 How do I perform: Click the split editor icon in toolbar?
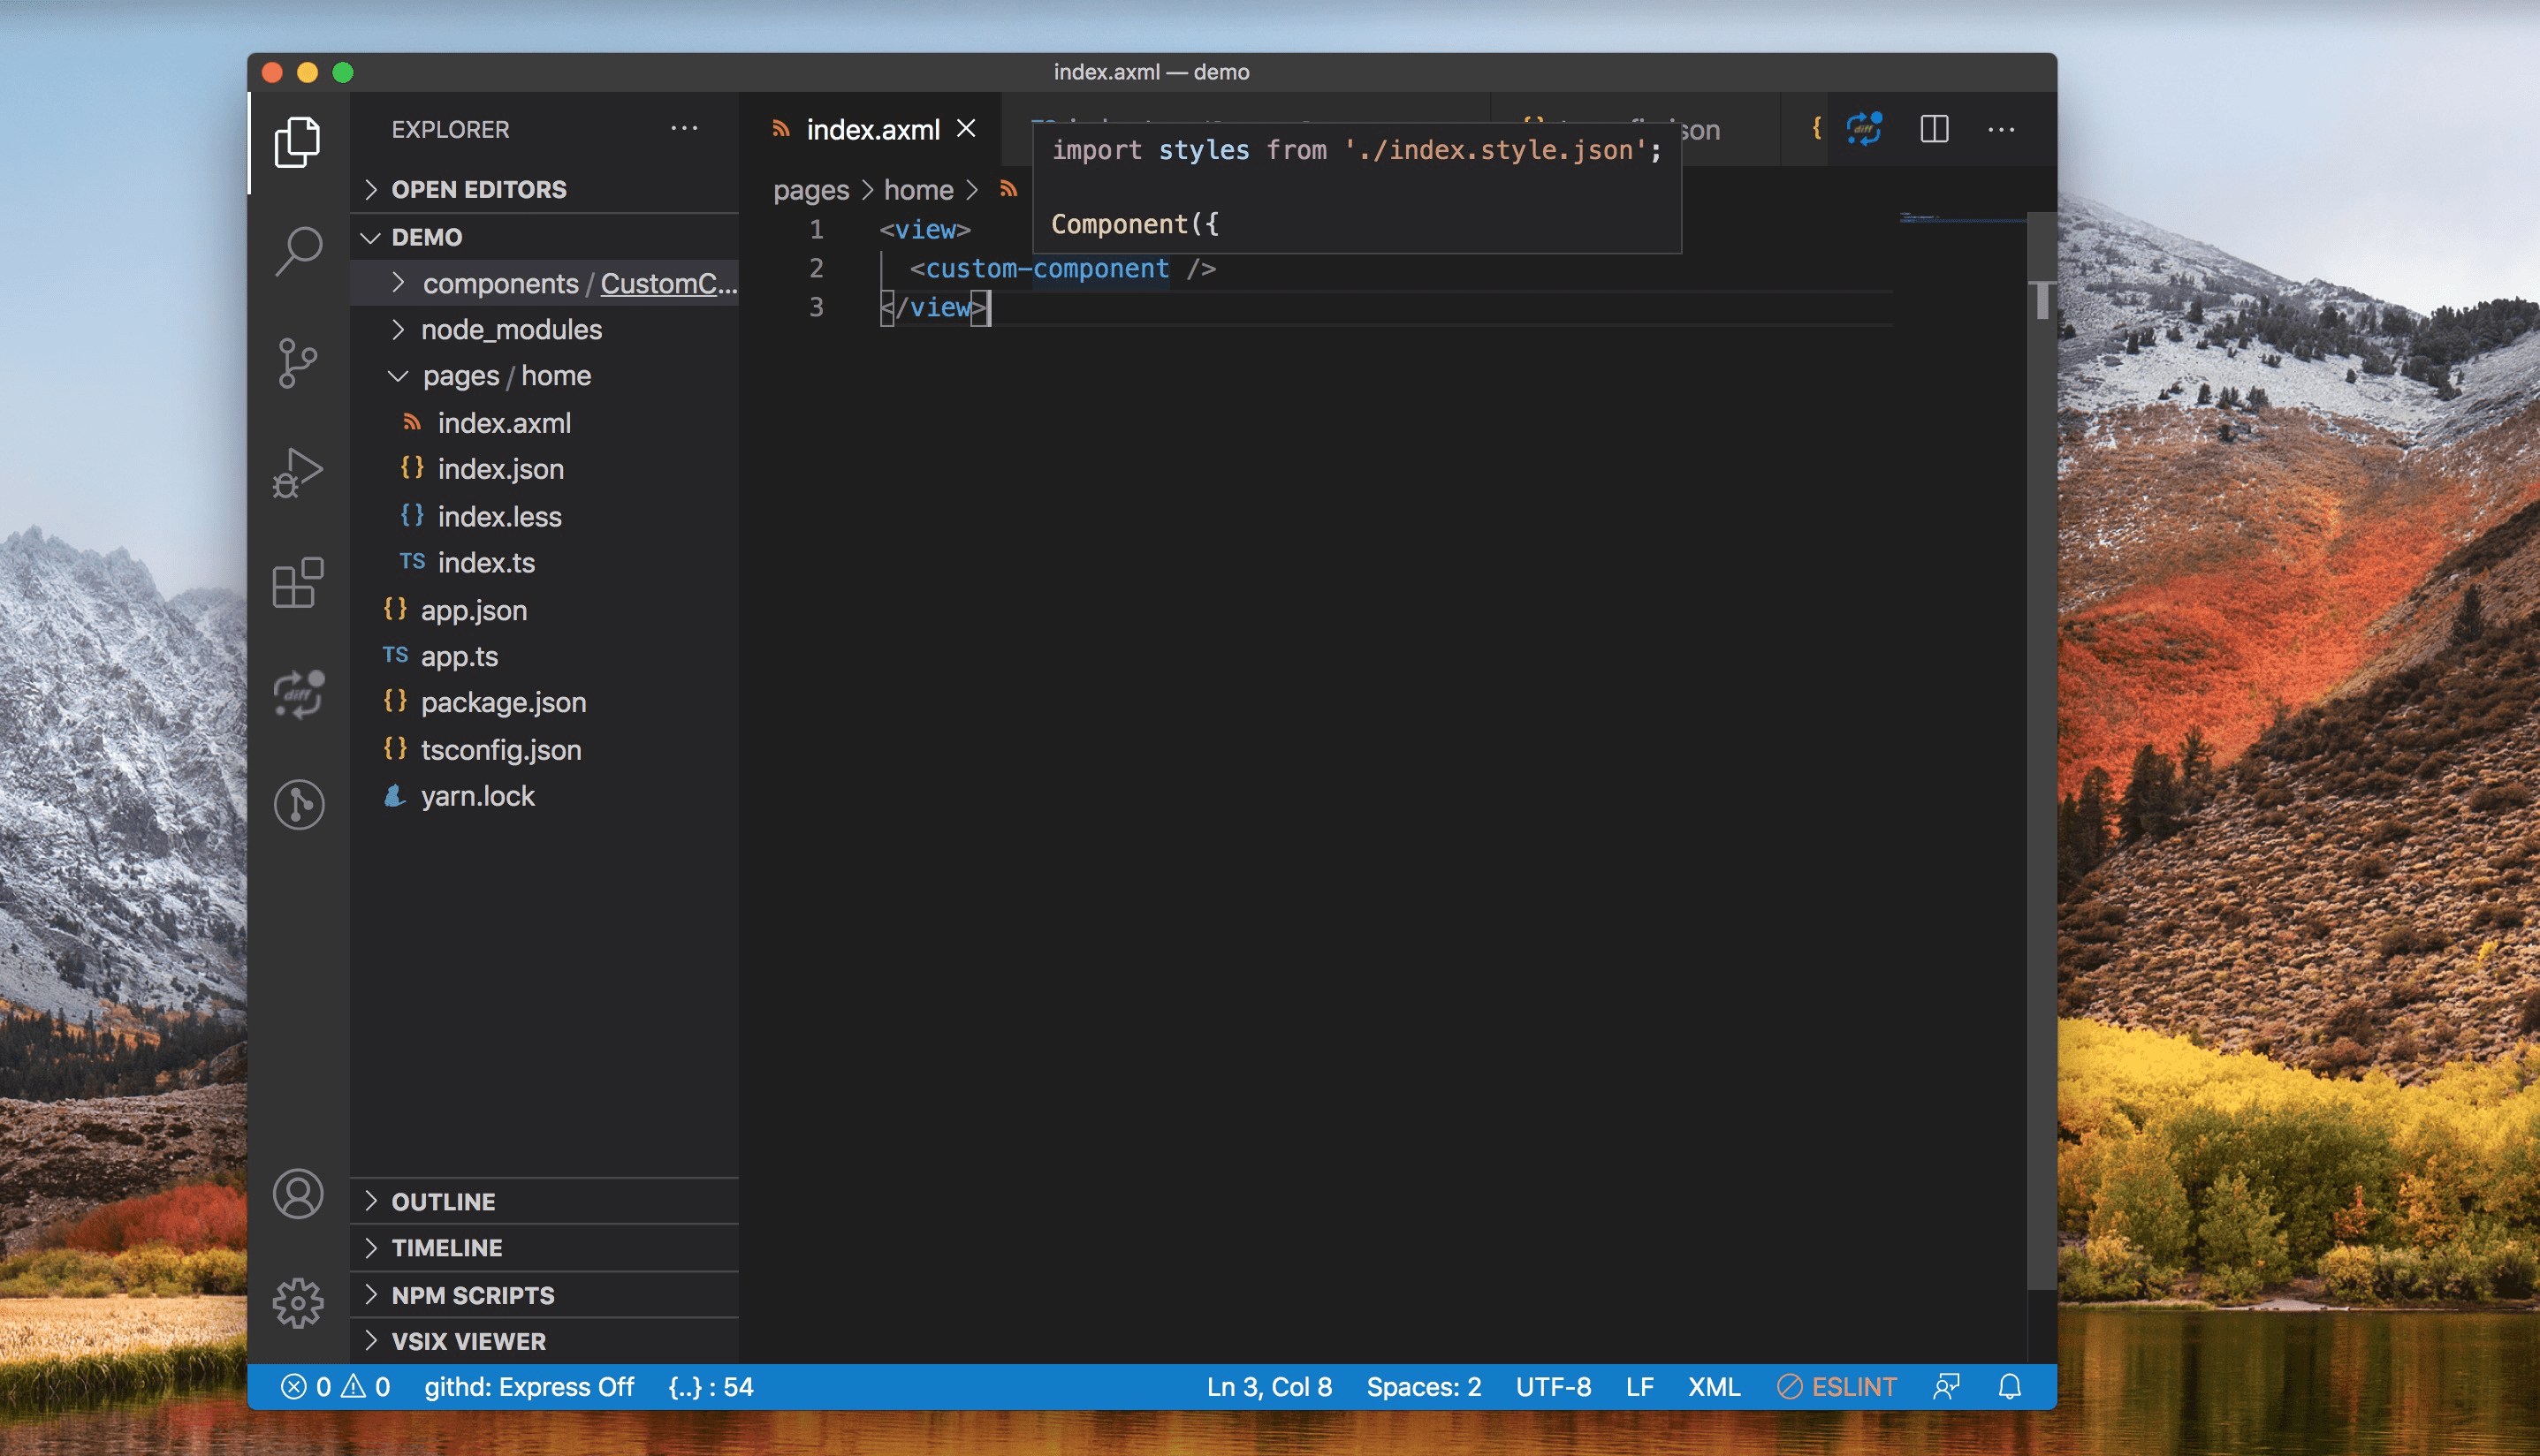(x=1936, y=129)
